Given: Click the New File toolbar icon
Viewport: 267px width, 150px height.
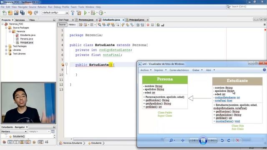Looking at the screenshot, I should click(5, 13).
